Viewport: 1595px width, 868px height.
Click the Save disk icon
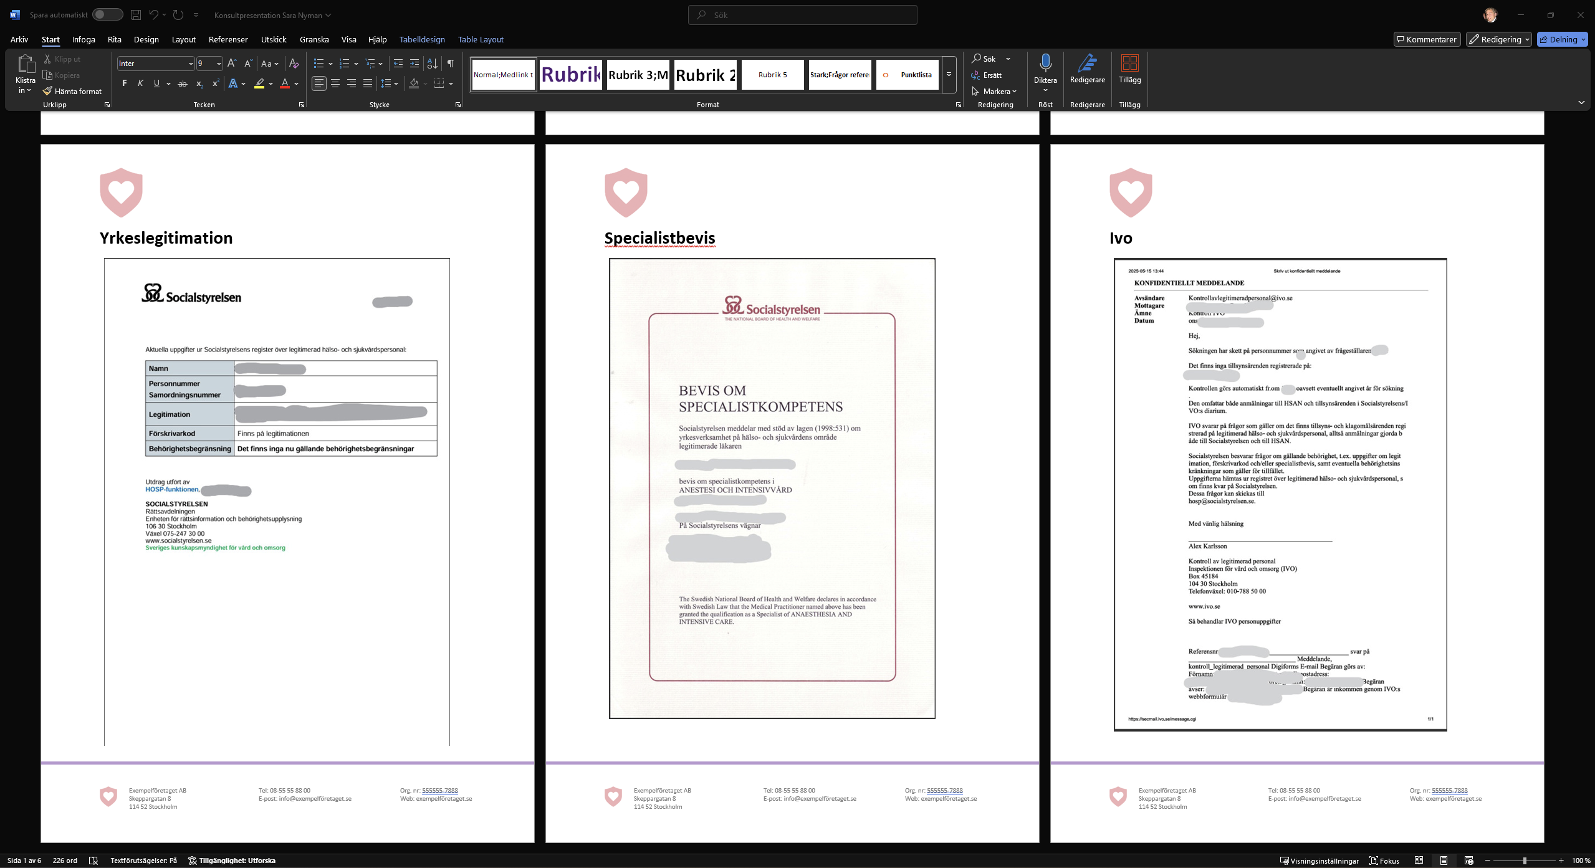point(136,15)
